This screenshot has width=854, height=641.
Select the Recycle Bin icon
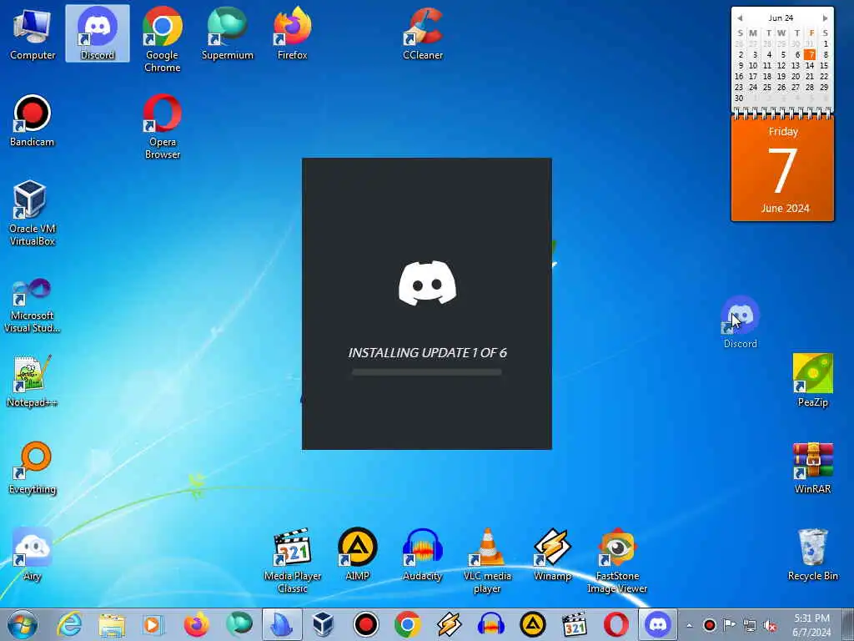coord(812,554)
